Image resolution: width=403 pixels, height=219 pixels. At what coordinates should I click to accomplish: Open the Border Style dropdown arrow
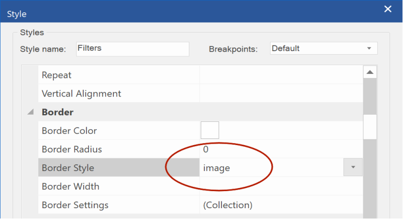pos(353,167)
